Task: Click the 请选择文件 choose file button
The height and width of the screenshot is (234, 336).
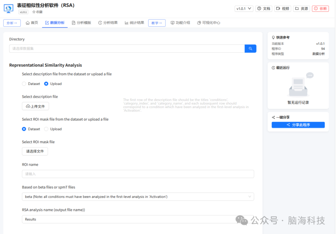Action: [x=35, y=151]
